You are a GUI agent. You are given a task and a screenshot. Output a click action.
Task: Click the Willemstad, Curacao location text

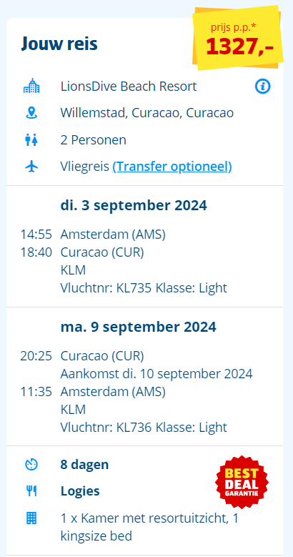pos(147,113)
